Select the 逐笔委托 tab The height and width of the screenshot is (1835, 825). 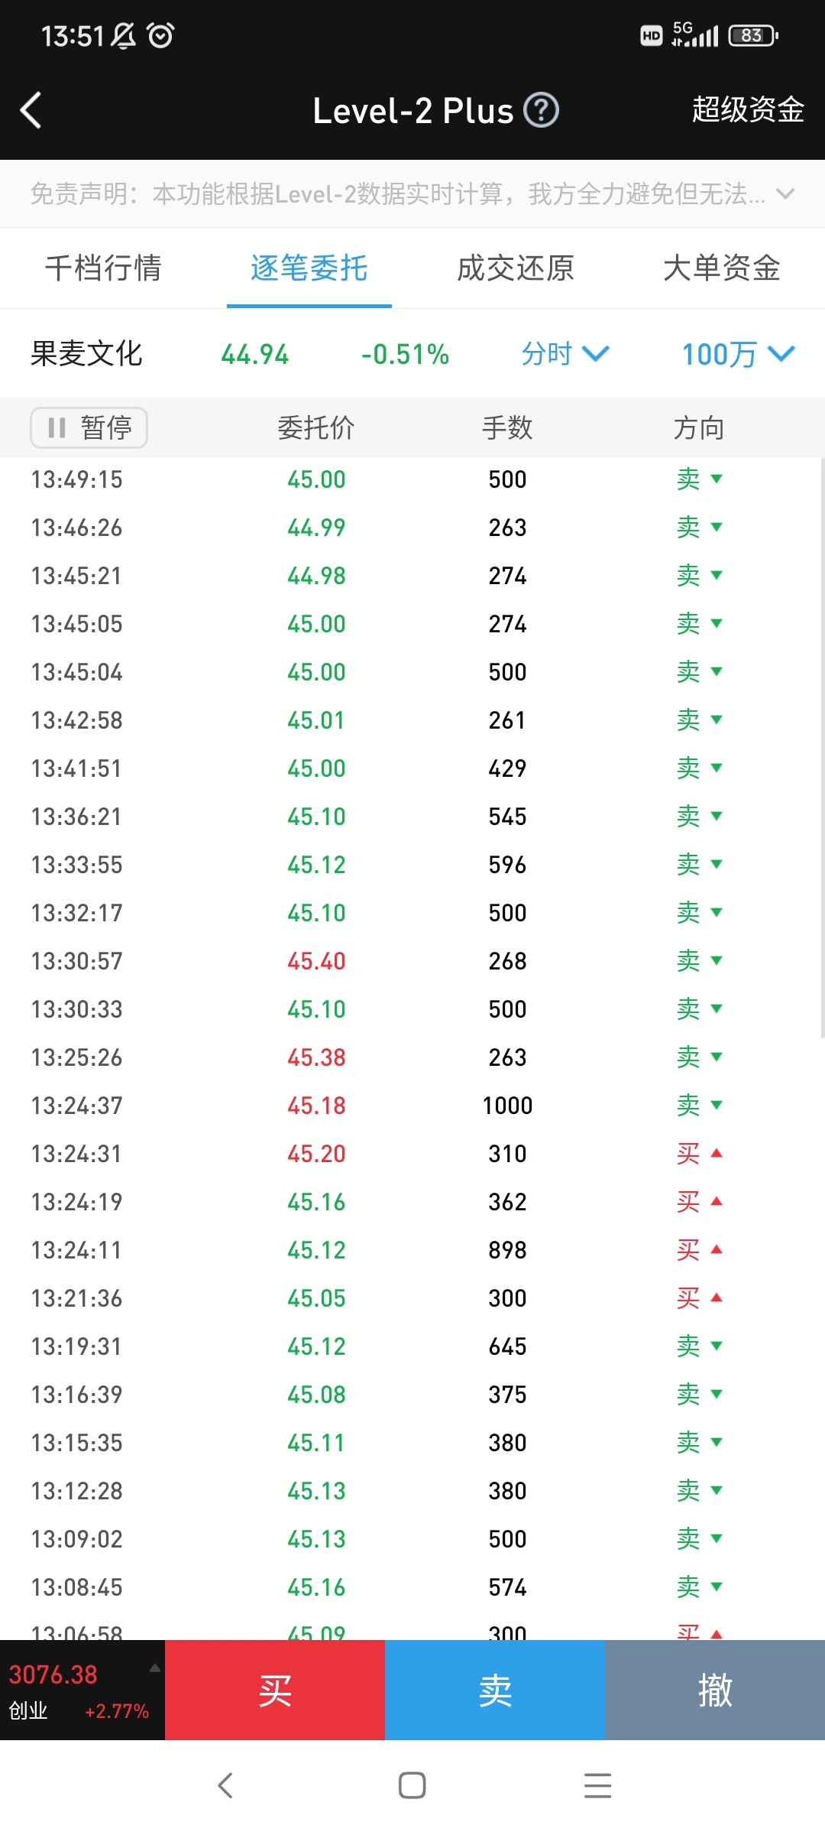pyautogui.click(x=309, y=268)
